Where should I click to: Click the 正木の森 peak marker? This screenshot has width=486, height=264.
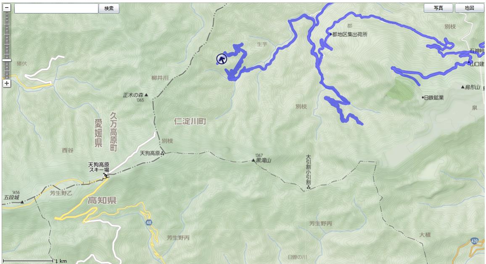point(146,95)
